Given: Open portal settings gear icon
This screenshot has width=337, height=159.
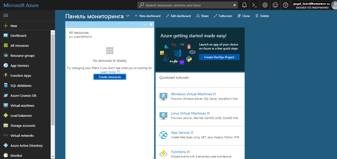Looking at the screenshot, I should click(265, 5).
